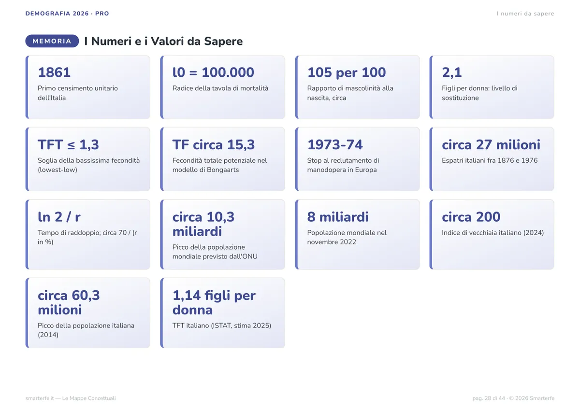Select the value "2,1"
Viewport: 580px width, 410px height.
tap(452, 72)
